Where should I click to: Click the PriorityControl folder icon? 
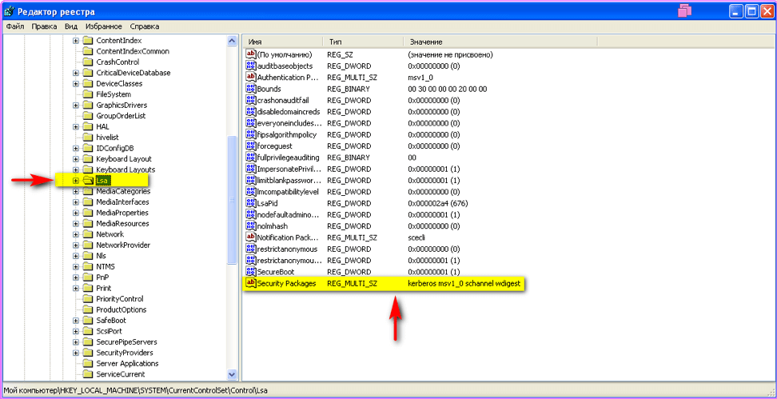[88, 299]
